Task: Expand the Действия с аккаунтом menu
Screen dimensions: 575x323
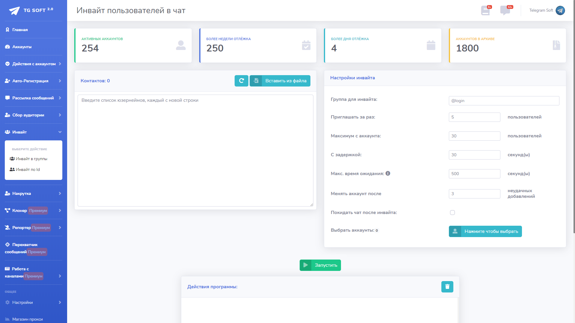Action: pyautogui.click(x=34, y=64)
